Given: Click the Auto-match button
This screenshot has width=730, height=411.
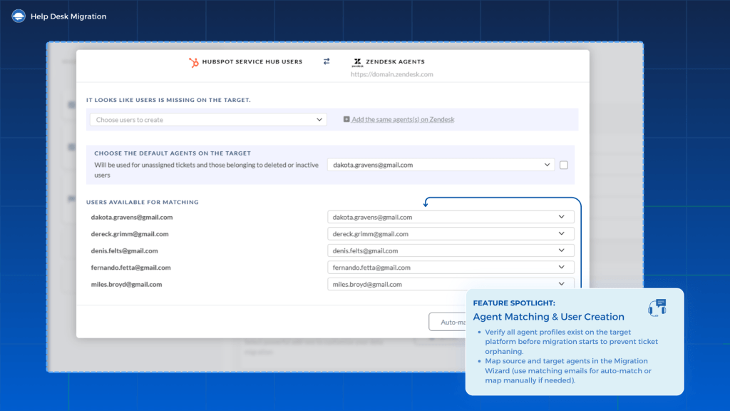Looking at the screenshot, I should coord(448,322).
